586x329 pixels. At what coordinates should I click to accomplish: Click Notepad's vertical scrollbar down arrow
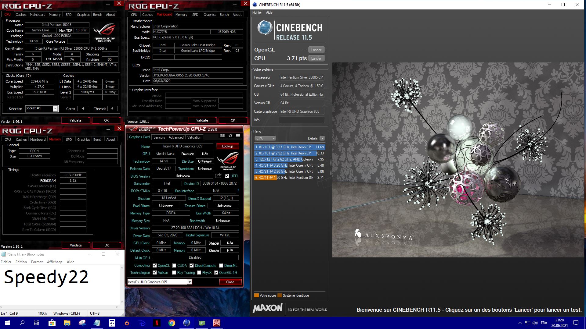[122, 302]
